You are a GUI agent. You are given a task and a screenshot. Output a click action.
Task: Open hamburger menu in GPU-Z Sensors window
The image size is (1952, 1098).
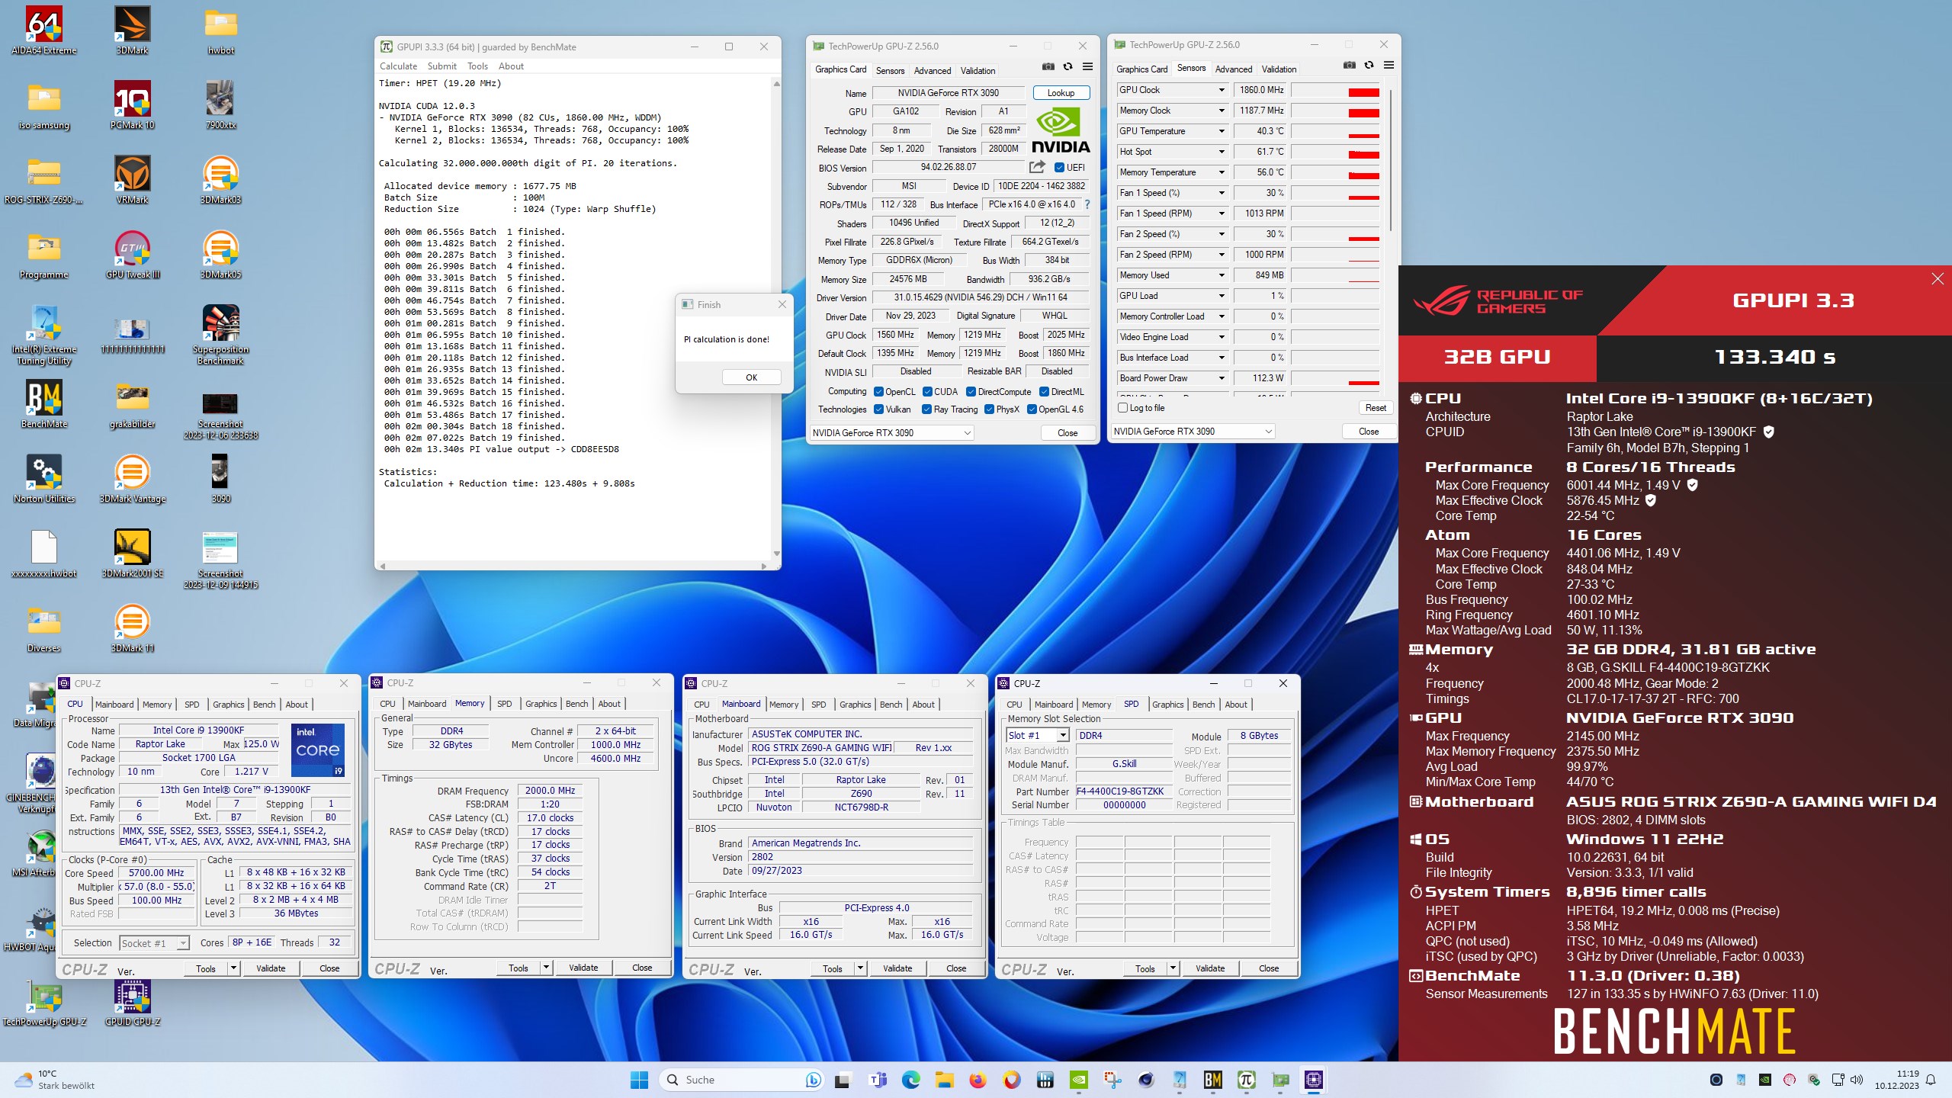(1389, 66)
